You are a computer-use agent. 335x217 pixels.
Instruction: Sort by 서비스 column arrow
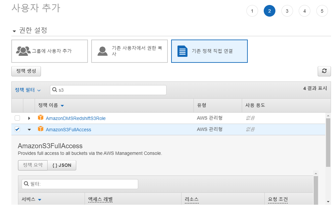coord(40,200)
